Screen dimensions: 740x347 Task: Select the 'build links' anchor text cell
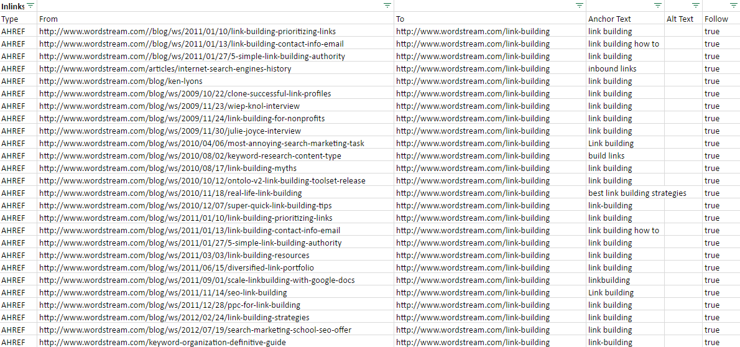(x=606, y=155)
